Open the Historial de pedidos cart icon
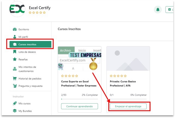Image resolution: width=175 pixels, height=118 pixels. tap(15, 78)
